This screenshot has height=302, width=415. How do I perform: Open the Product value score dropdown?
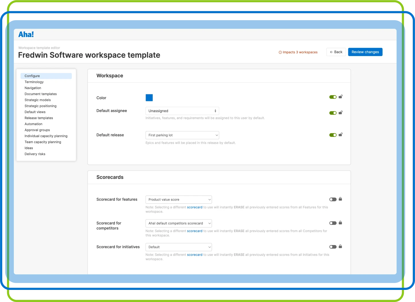(179, 200)
